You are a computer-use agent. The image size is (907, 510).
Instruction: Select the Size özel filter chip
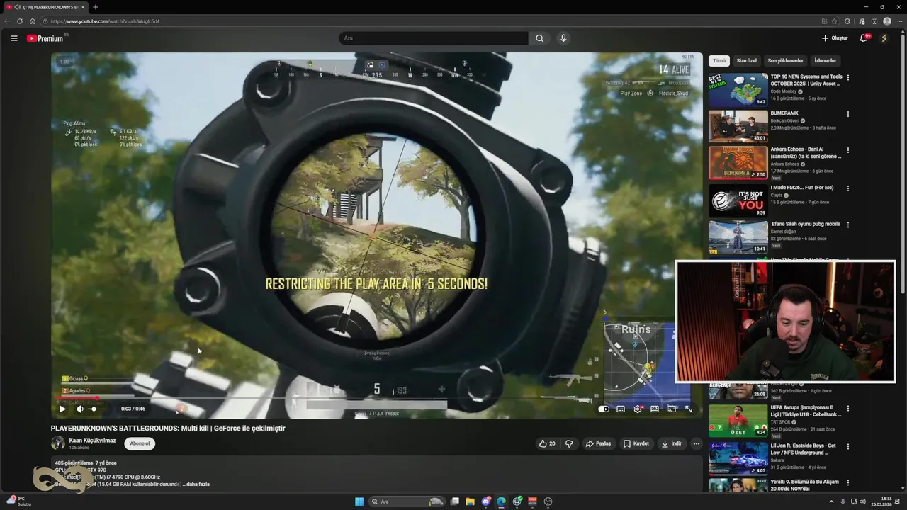[x=747, y=61]
